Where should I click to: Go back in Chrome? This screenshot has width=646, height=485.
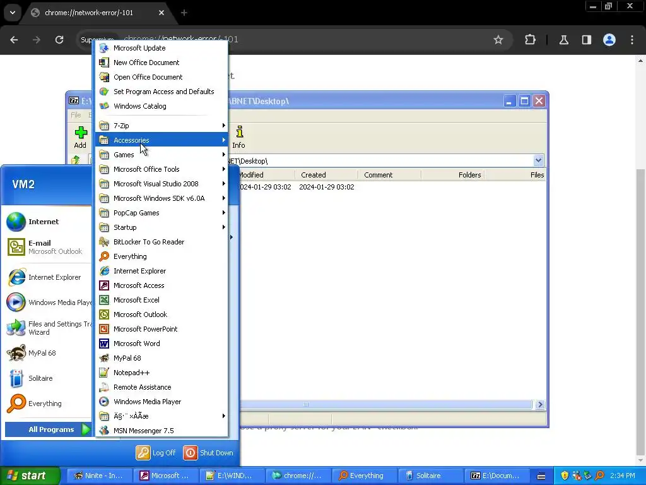14,40
